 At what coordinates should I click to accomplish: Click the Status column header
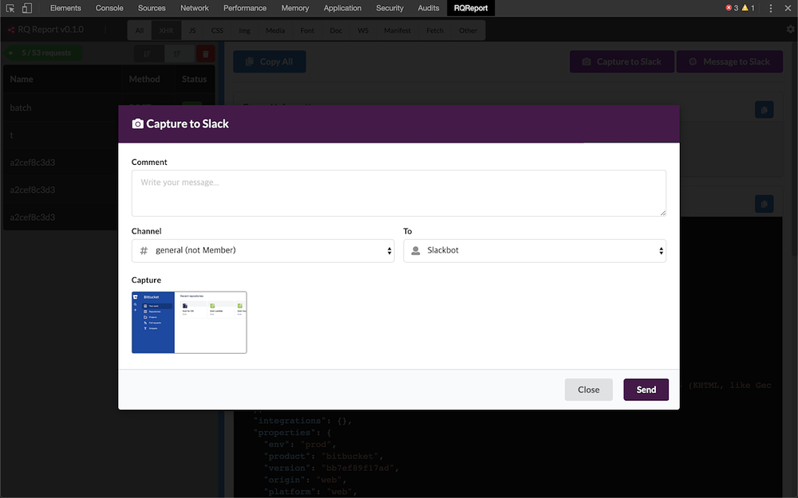tap(194, 79)
